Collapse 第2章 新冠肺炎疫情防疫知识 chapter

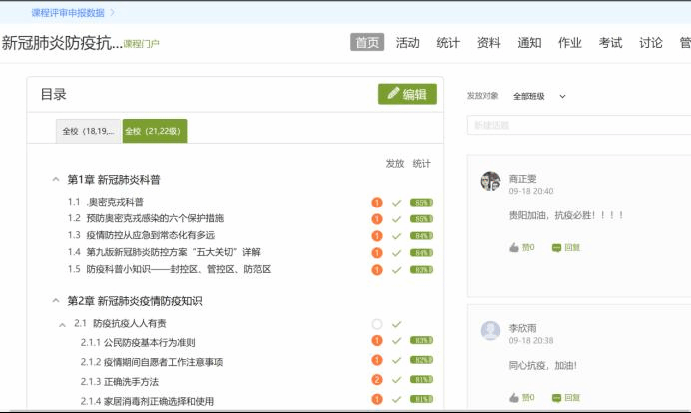[56, 301]
